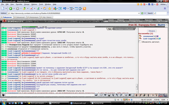Click the text size icon
Screen dimensions: 169x105
coord(55,8)
